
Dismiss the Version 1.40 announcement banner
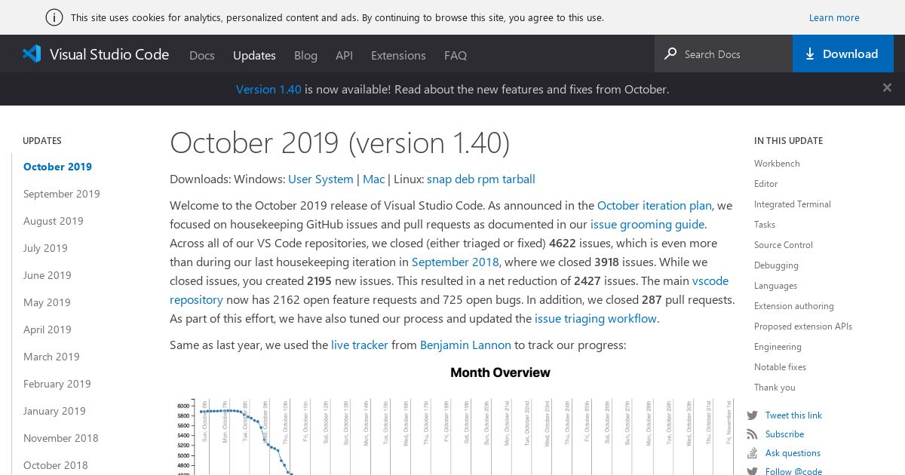887,88
